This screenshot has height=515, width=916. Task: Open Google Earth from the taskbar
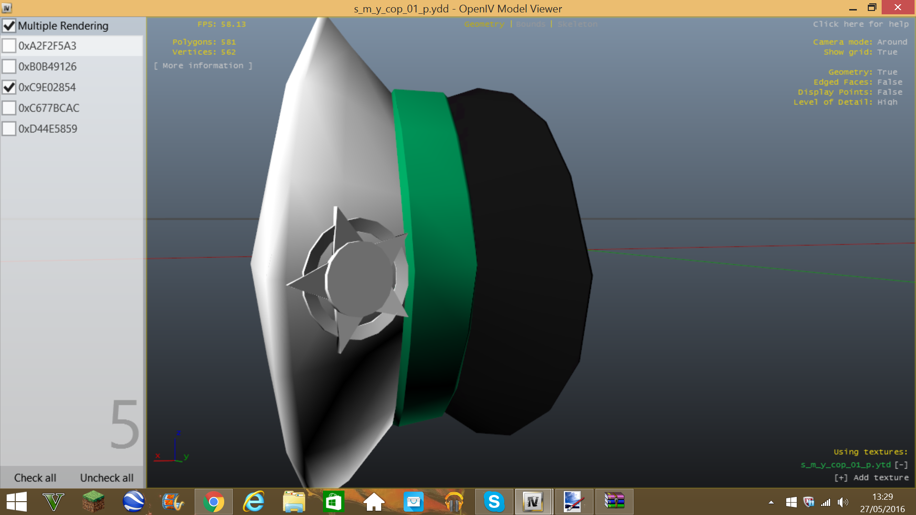(x=133, y=502)
